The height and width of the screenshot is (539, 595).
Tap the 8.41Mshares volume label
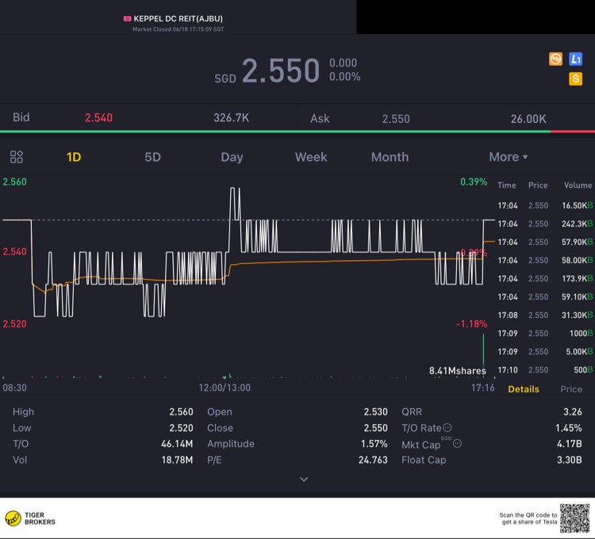point(457,371)
